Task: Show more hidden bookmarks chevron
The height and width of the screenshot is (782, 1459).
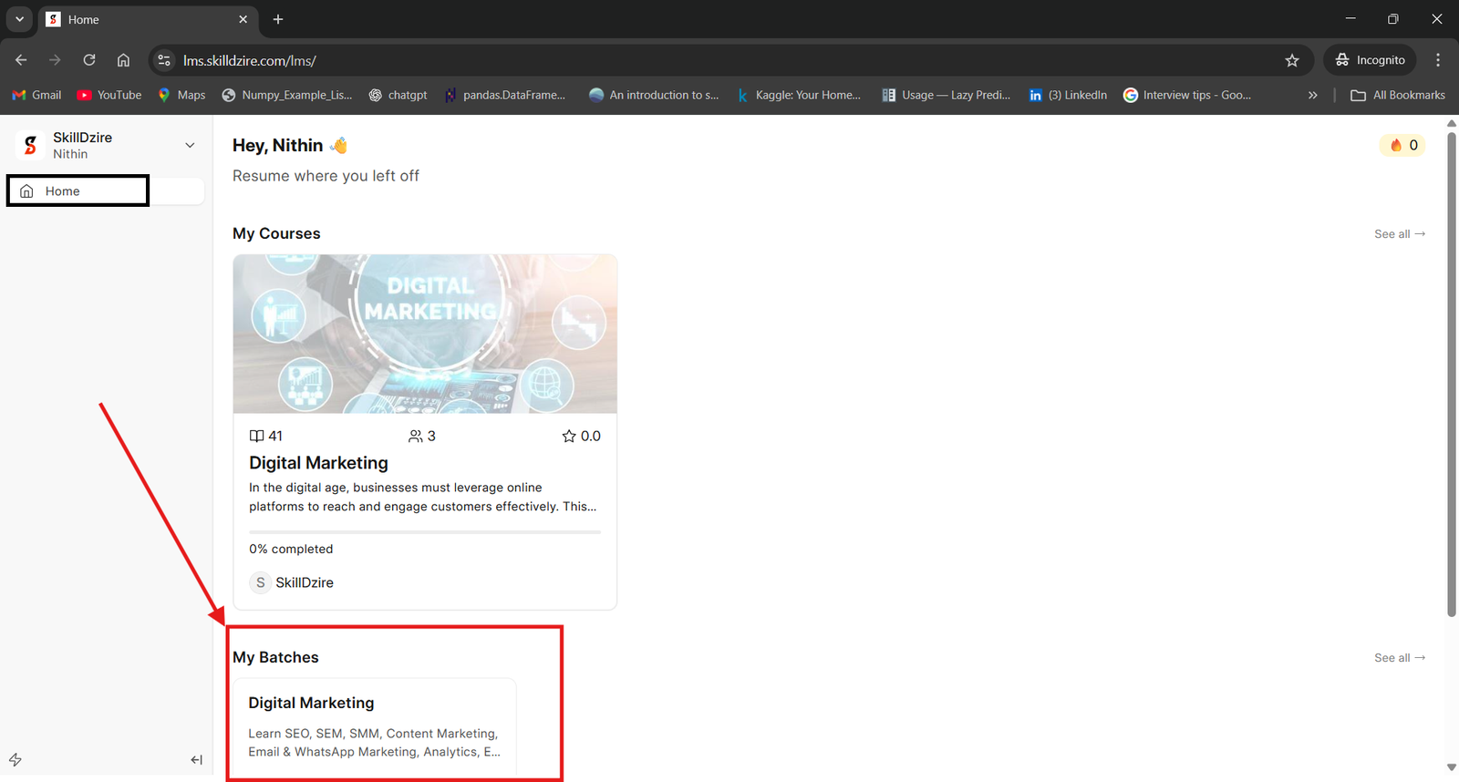Action: [1312, 95]
